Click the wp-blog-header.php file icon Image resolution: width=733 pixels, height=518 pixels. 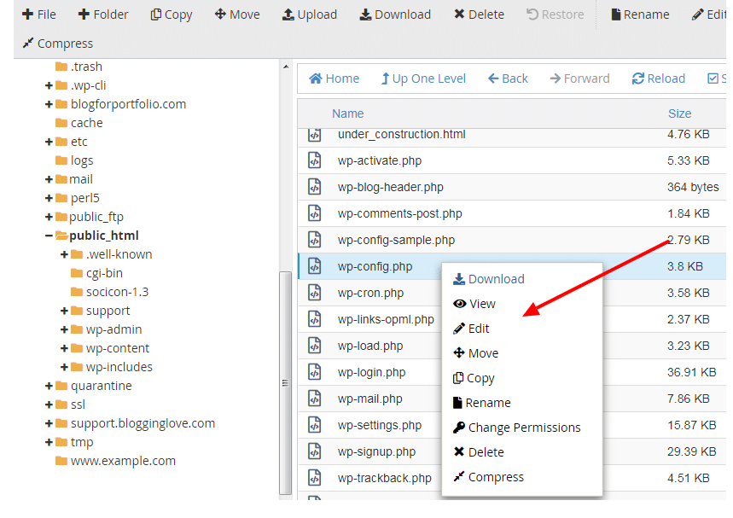click(x=315, y=187)
